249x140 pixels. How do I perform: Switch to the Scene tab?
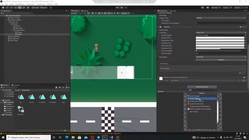pos(75,11)
